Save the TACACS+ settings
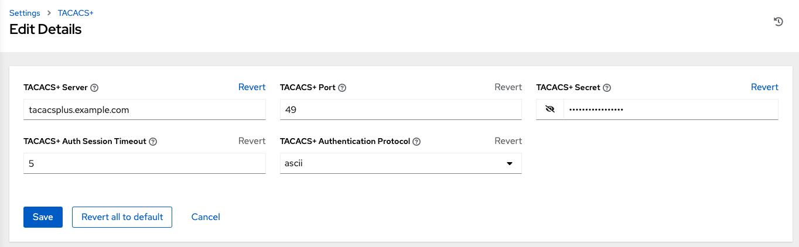 tap(43, 217)
